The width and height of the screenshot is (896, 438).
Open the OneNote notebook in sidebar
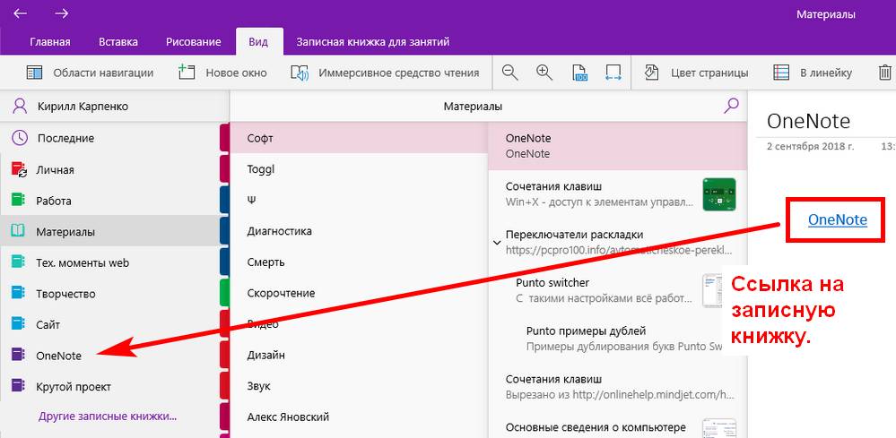pos(109,356)
